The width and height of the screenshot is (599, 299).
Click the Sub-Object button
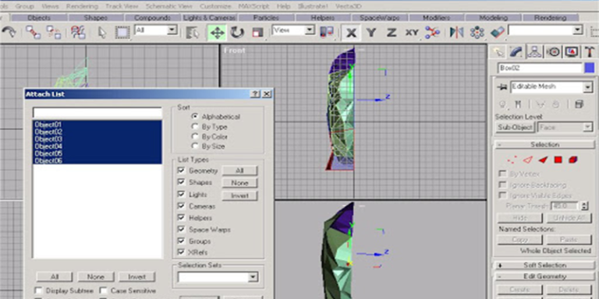[515, 128]
